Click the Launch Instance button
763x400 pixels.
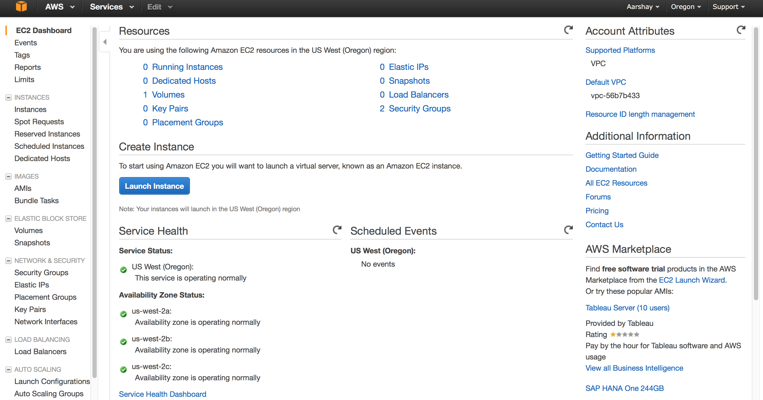coord(154,186)
